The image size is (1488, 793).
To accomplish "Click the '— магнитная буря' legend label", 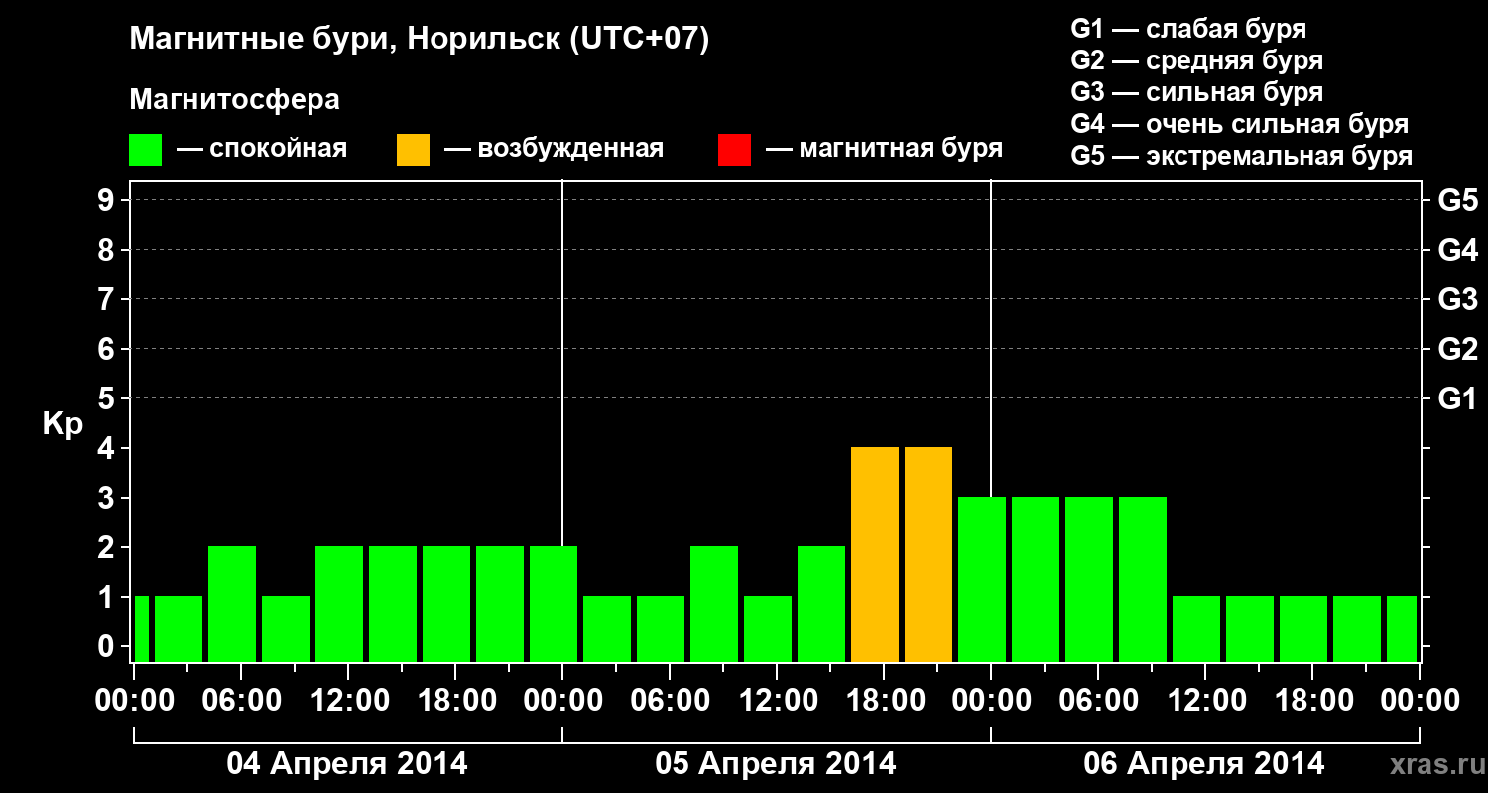I will point(884,149).
